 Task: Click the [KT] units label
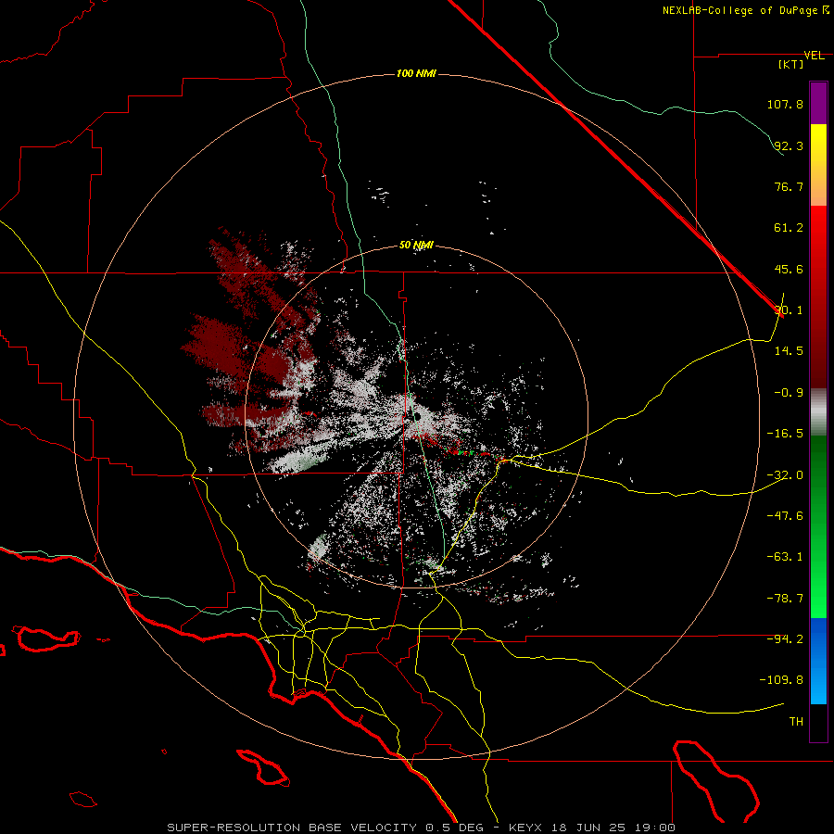(x=791, y=64)
